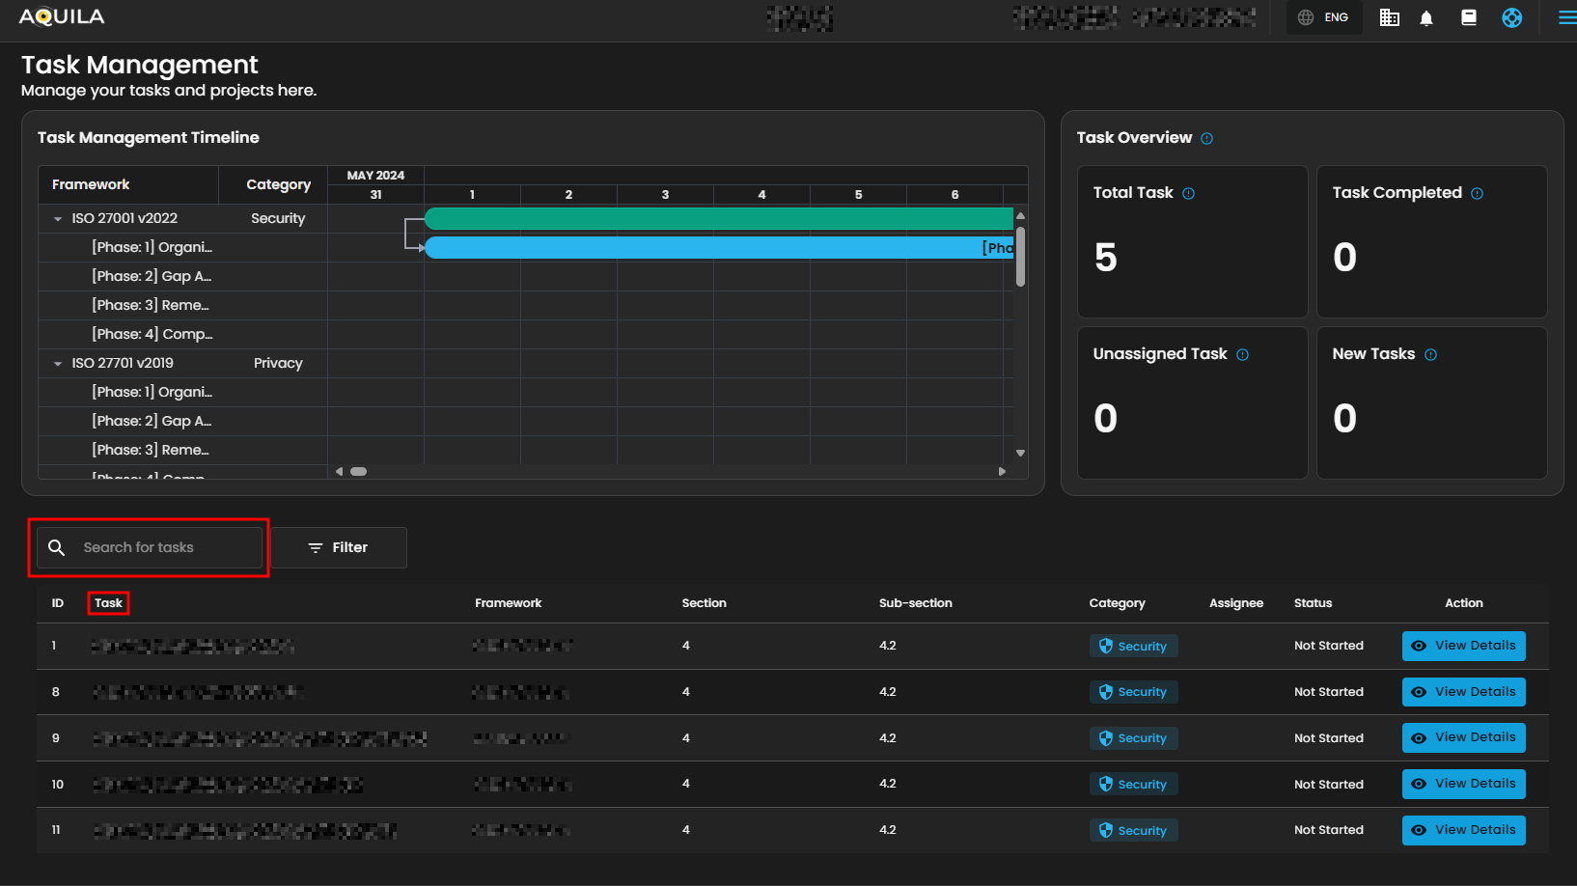Open the help lifebuoy icon
Image resolution: width=1577 pixels, height=886 pixels.
click(x=1511, y=17)
